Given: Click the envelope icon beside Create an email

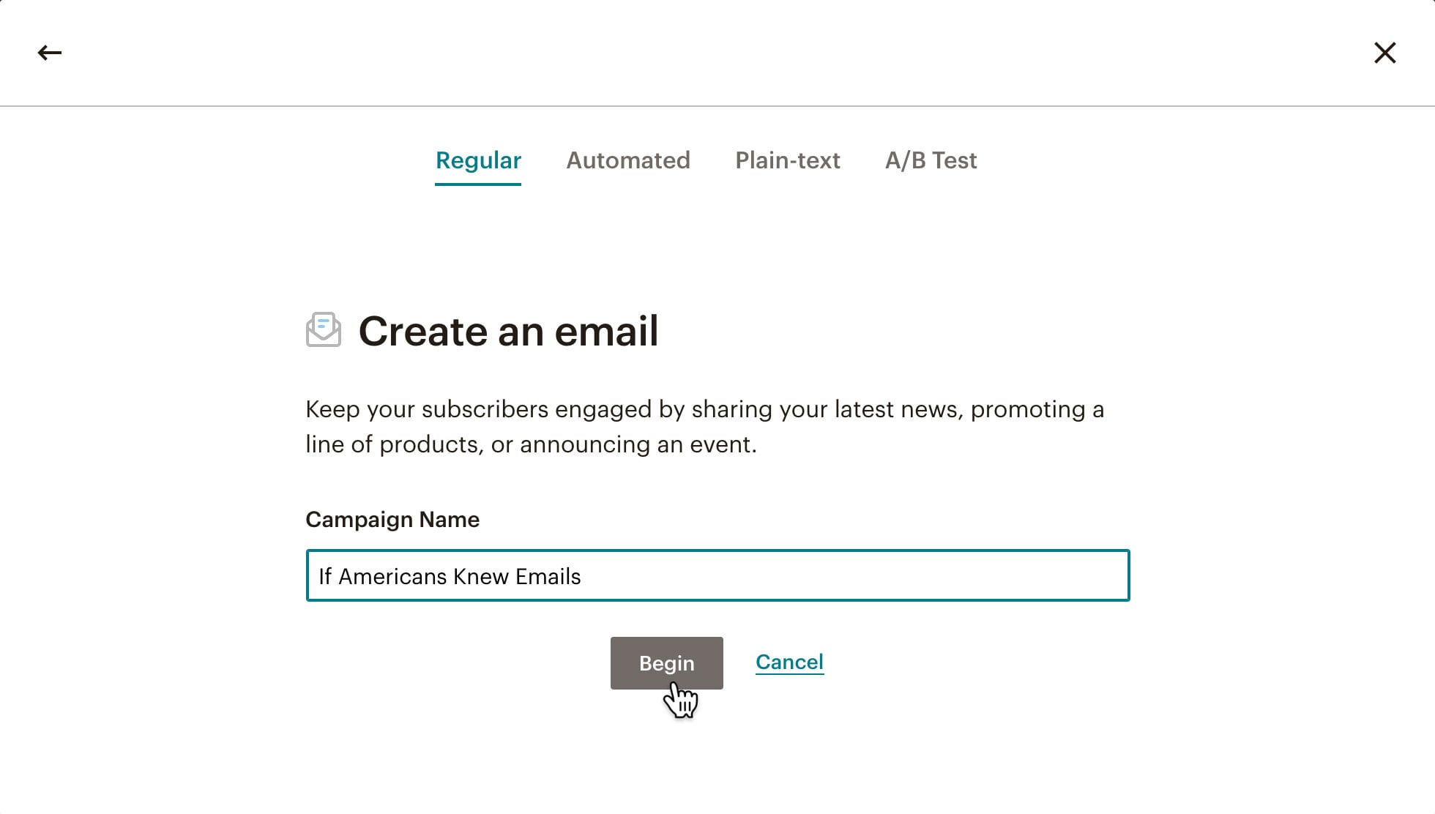Looking at the screenshot, I should 324,330.
